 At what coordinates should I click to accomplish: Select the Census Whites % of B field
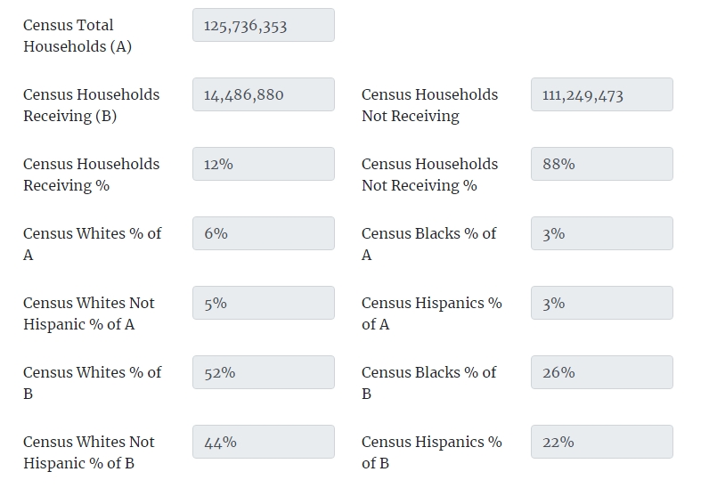click(263, 372)
